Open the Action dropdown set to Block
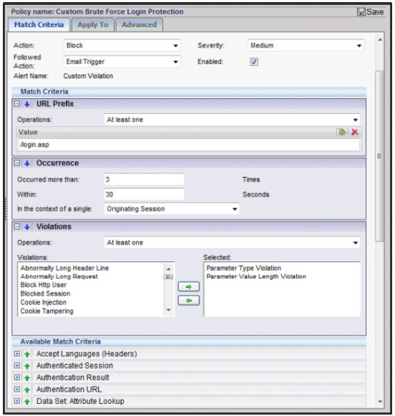Viewport: 395px width, 416px height. click(122, 46)
